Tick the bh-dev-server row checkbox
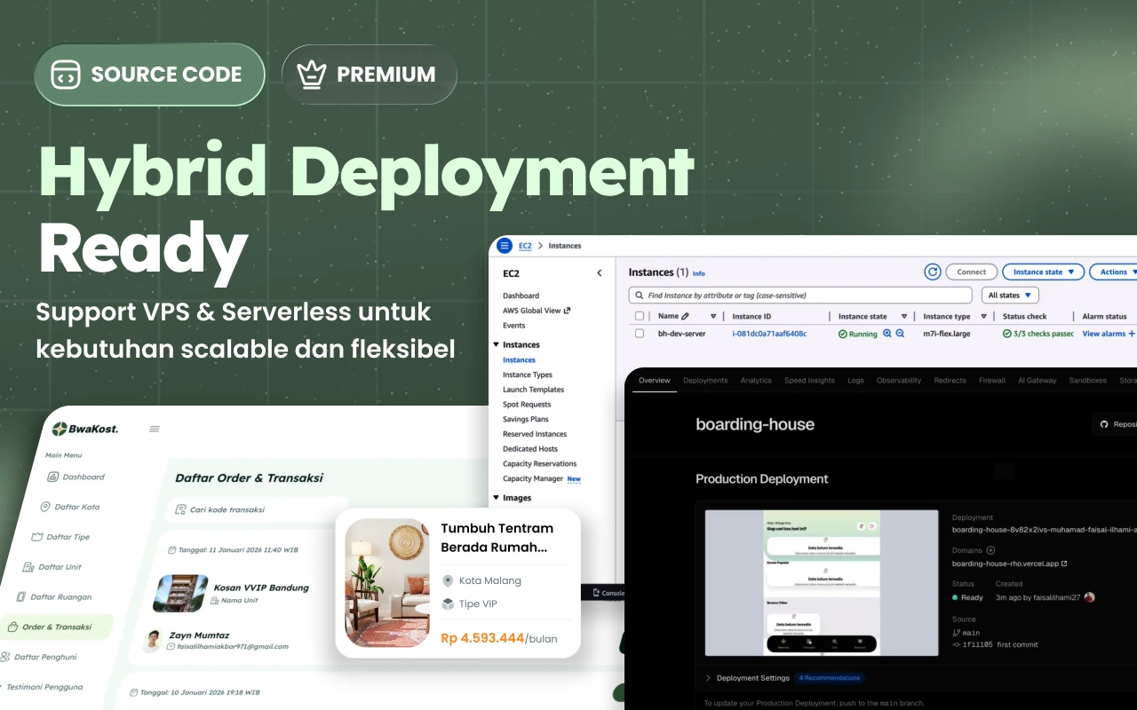This screenshot has height=710, width=1137. (640, 334)
